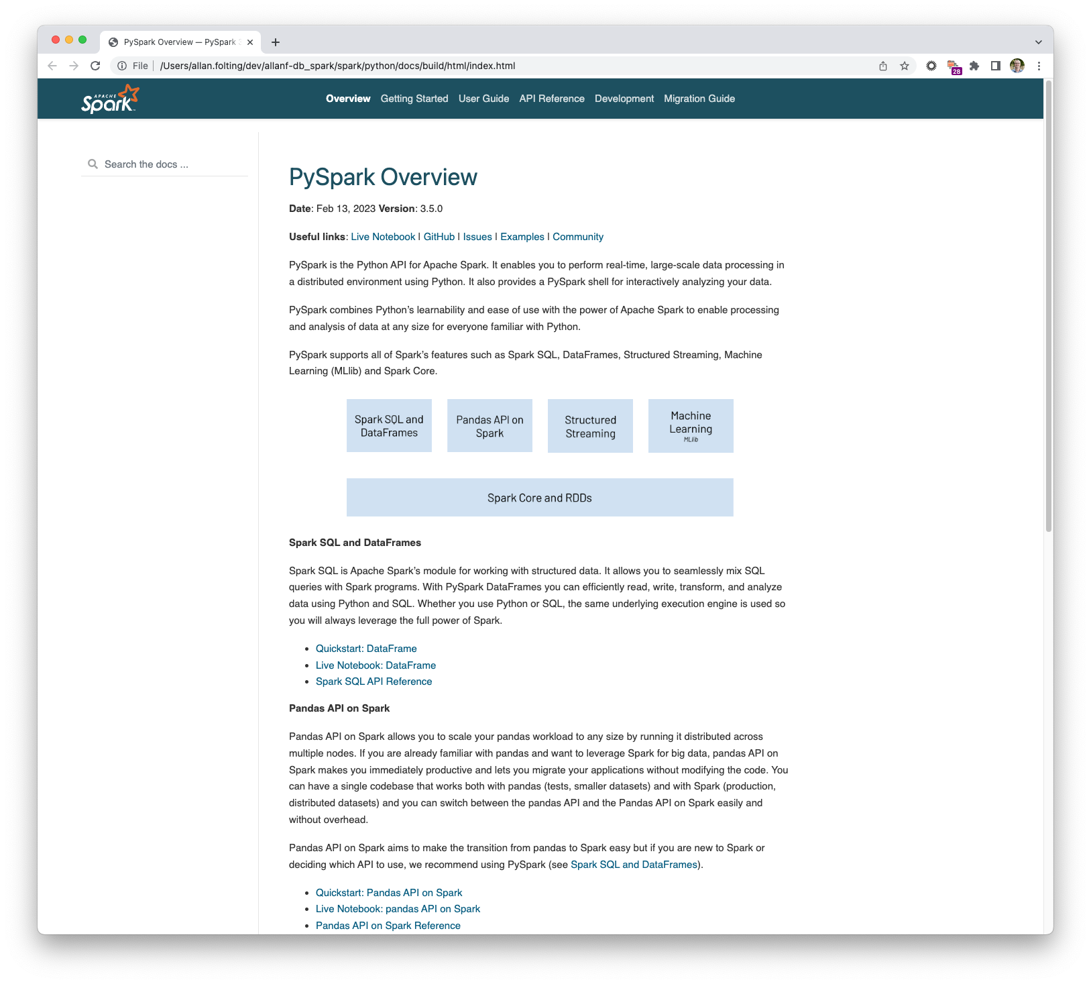Open Pandas API on Spark Reference link
This screenshot has height=984, width=1091.
point(388,926)
